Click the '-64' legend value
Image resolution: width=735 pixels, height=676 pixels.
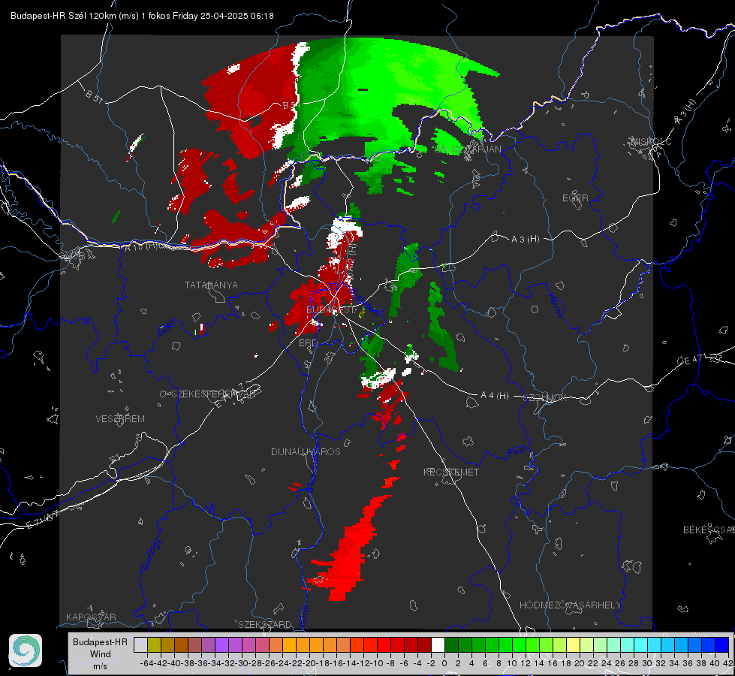click(146, 663)
